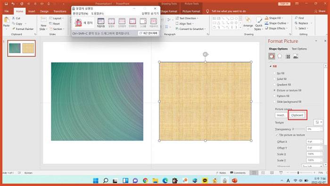Select Size & Properties icon in Format Picture
The width and height of the screenshot is (330, 186).
(288, 57)
